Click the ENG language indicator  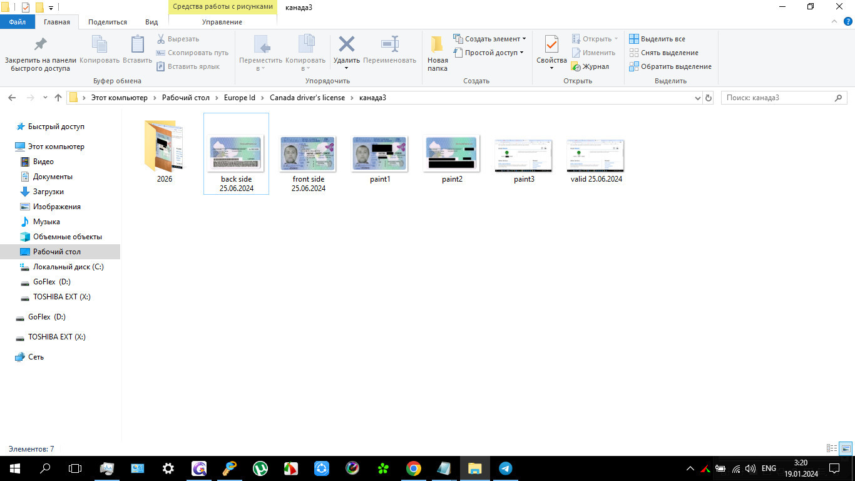769,468
